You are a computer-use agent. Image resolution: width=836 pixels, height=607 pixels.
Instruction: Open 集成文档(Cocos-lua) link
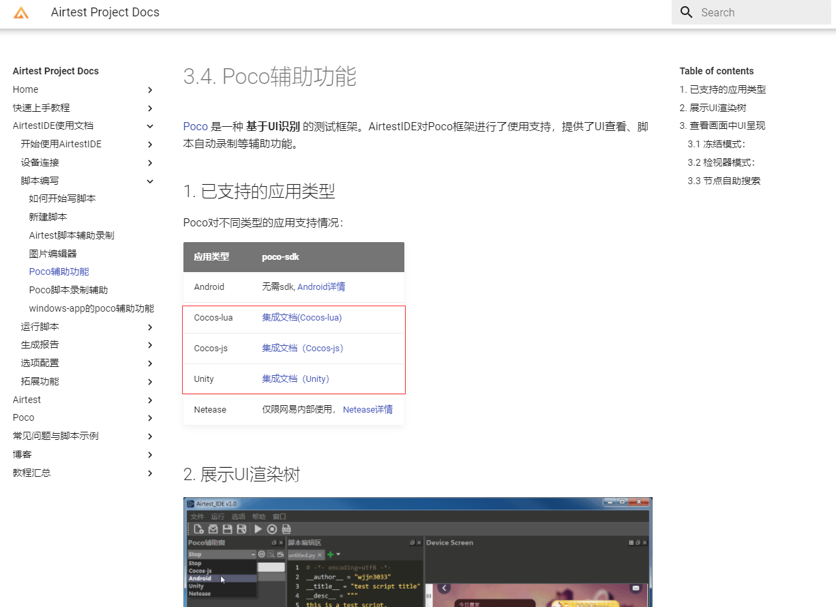point(302,318)
